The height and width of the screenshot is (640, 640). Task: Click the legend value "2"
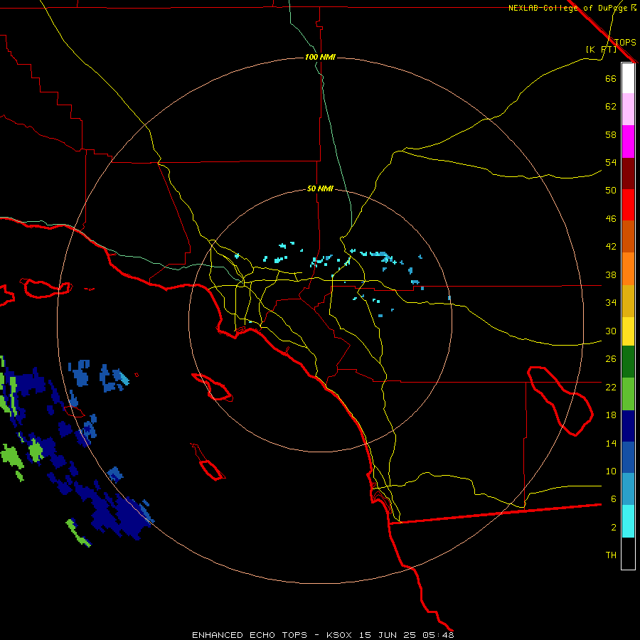pos(613,528)
